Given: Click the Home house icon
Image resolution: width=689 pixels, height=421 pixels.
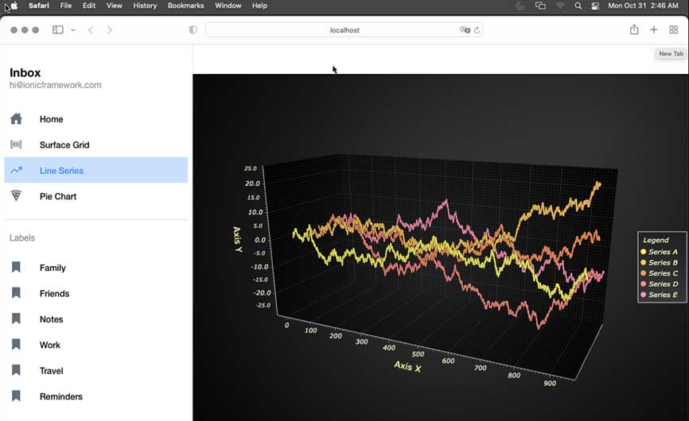Looking at the screenshot, I should tap(16, 119).
